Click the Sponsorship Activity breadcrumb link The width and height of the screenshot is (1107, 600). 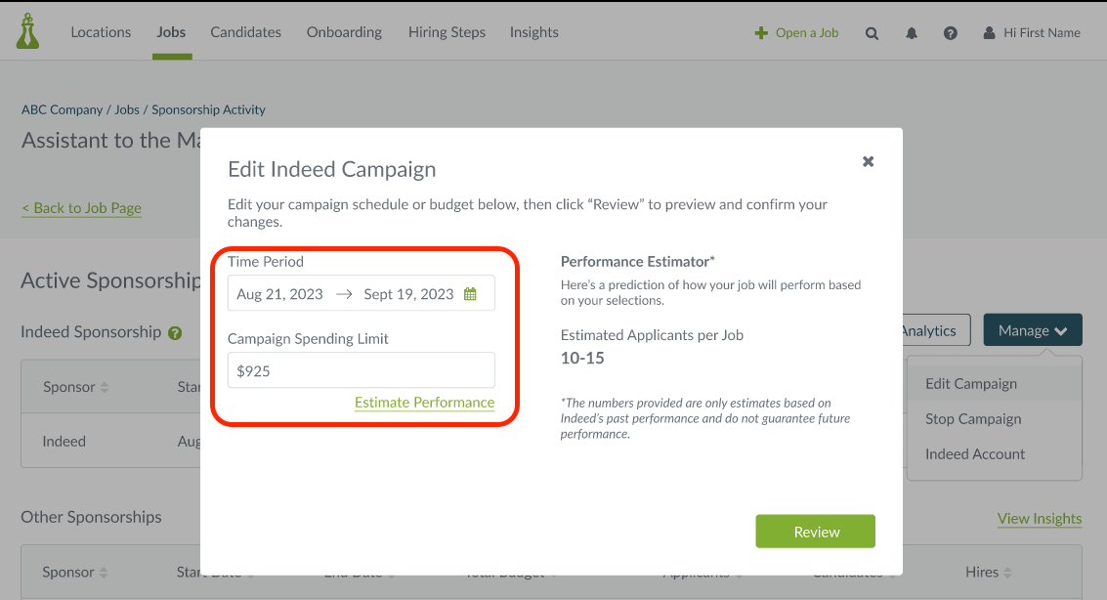208,108
